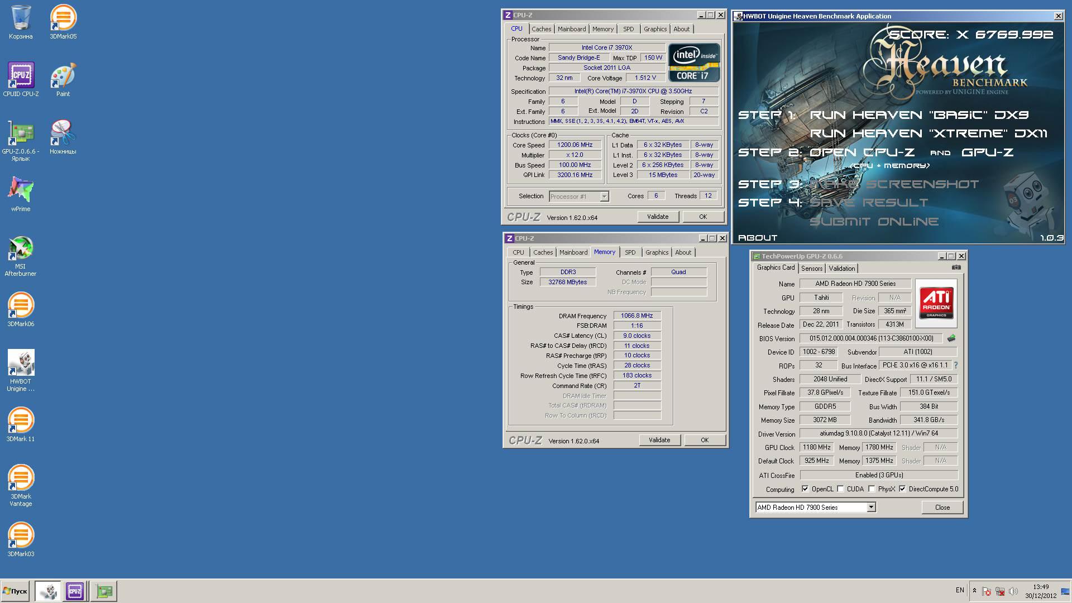Open Memory tab in top CPU-Z window

[603, 29]
